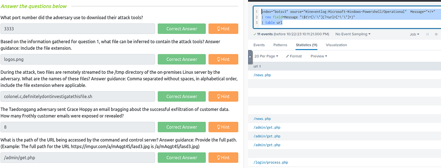Image resolution: width=441 pixels, height=168 pixels.
Task: Click the 'Answer the questions below' heading
Action: pyautogui.click(x=34, y=6)
